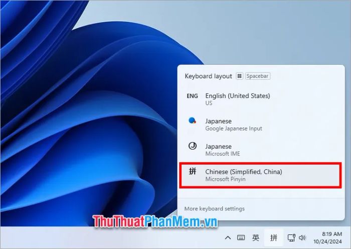The width and height of the screenshot is (351, 249).
Task: Open the touch keyboard from taskbar
Action: pyautogui.click(x=241, y=237)
